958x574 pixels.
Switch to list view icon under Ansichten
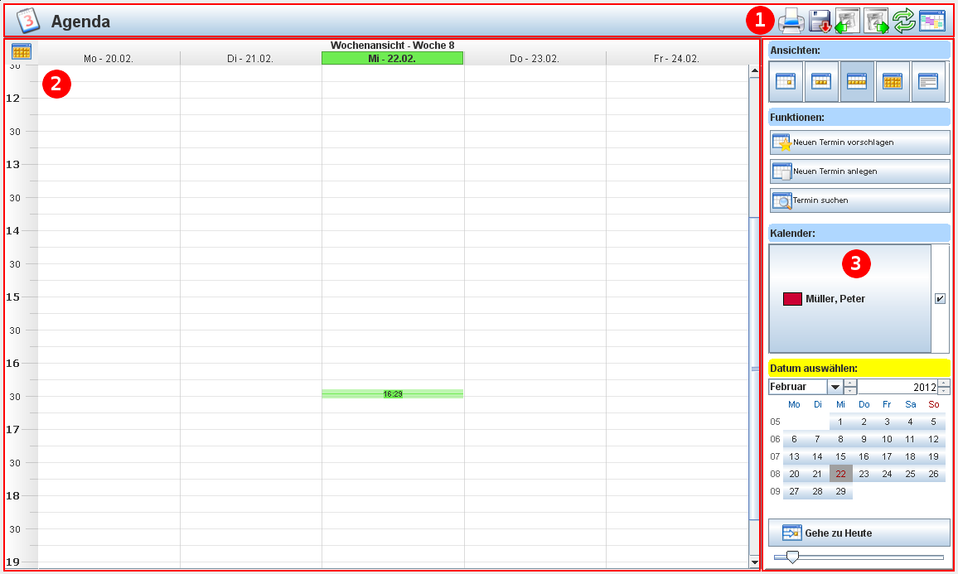(928, 81)
